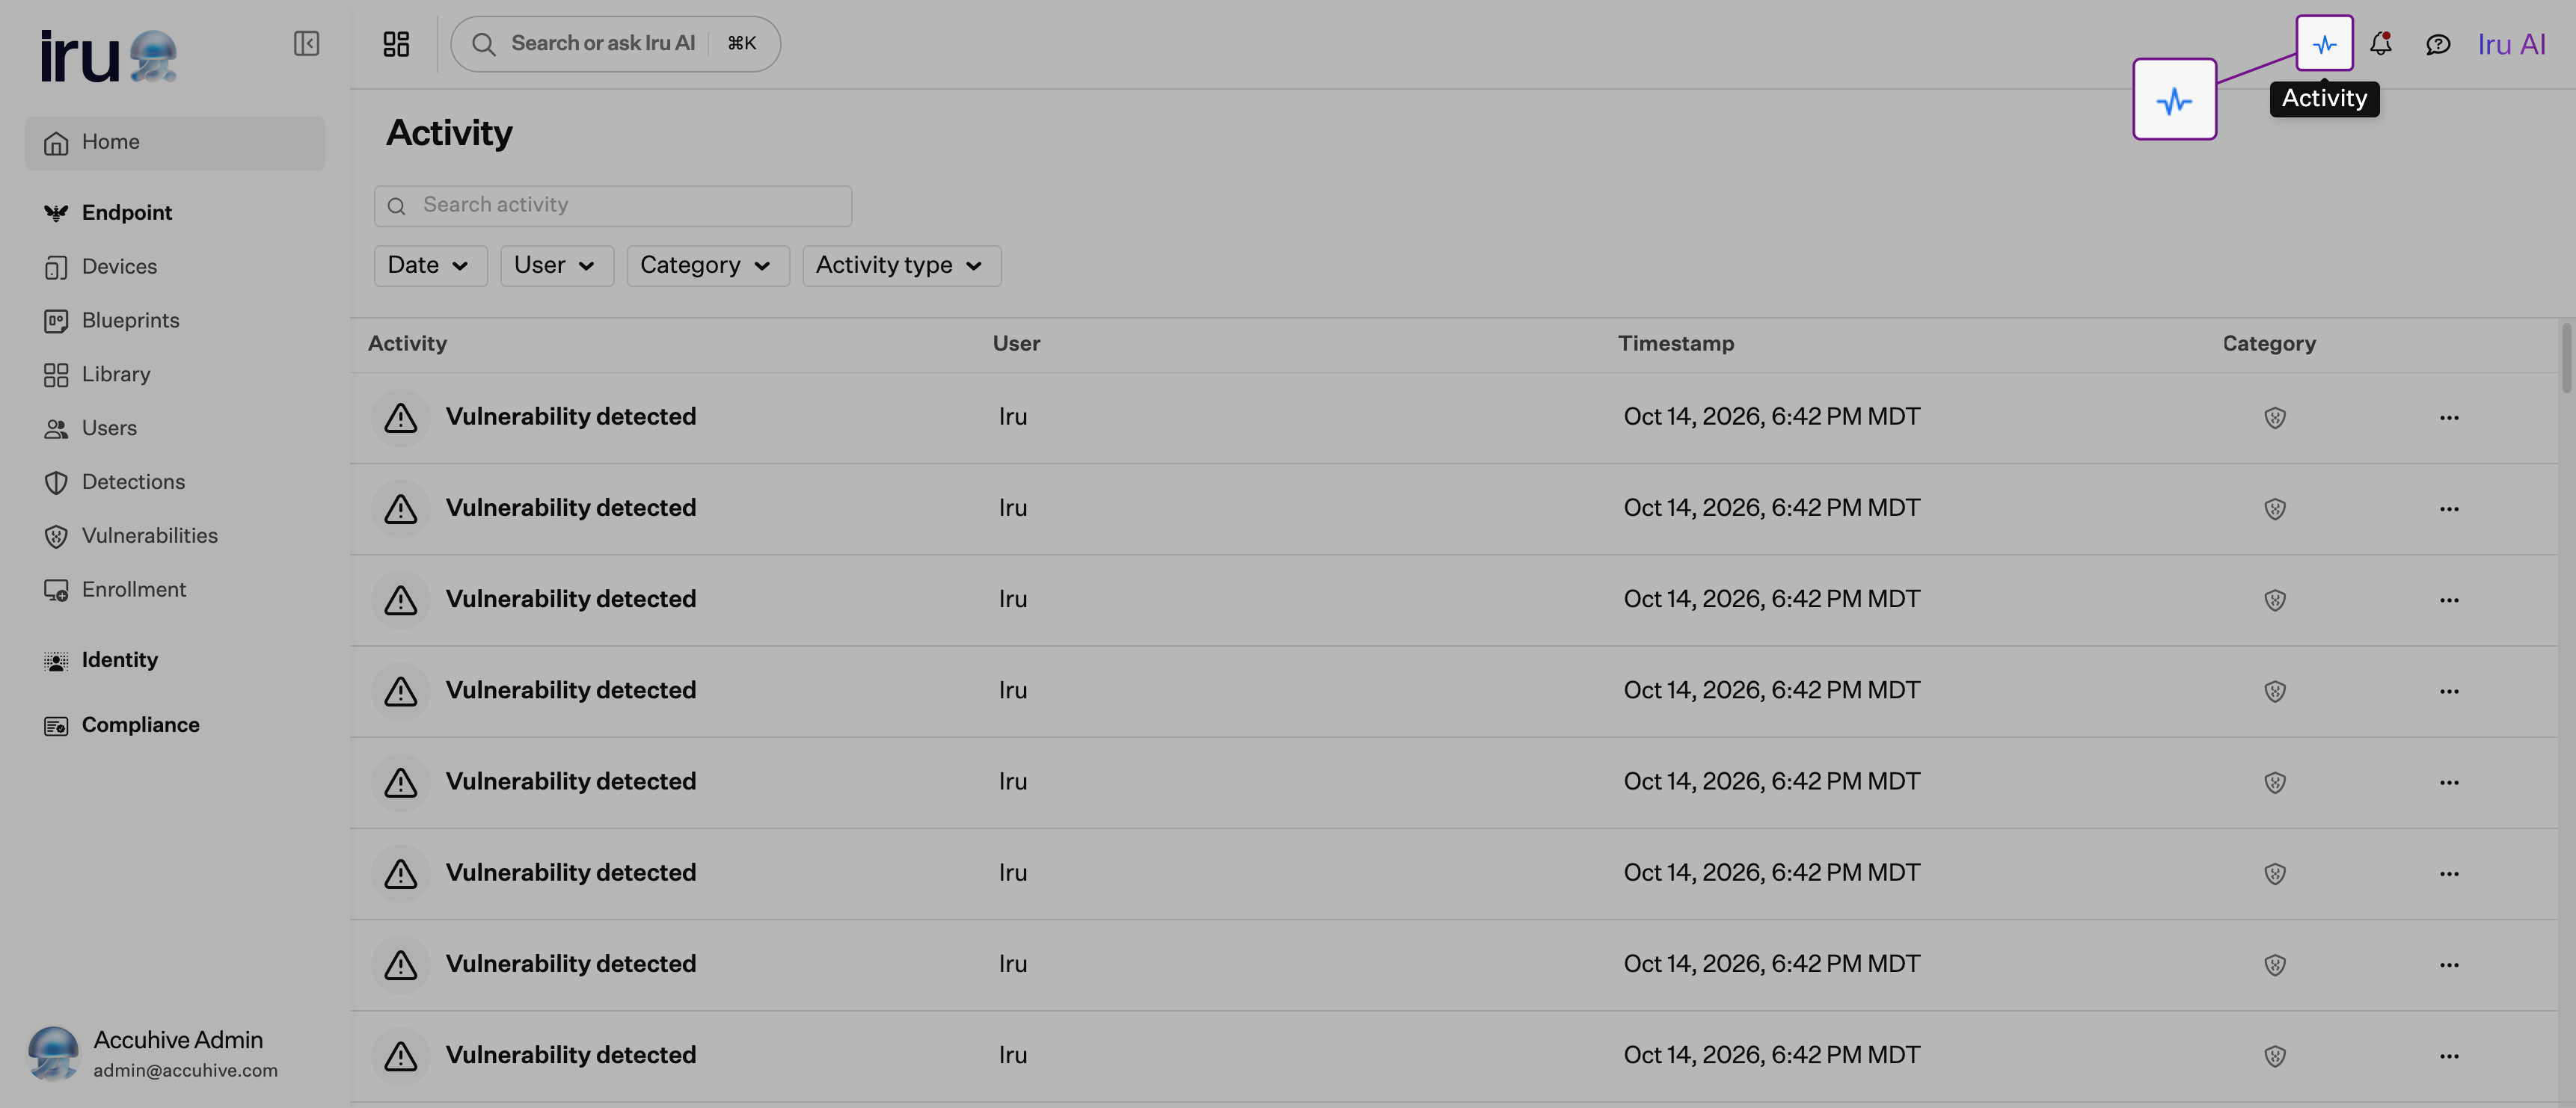Click the Search activity input field
Screen dimensions: 2576x1108
(612, 206)
